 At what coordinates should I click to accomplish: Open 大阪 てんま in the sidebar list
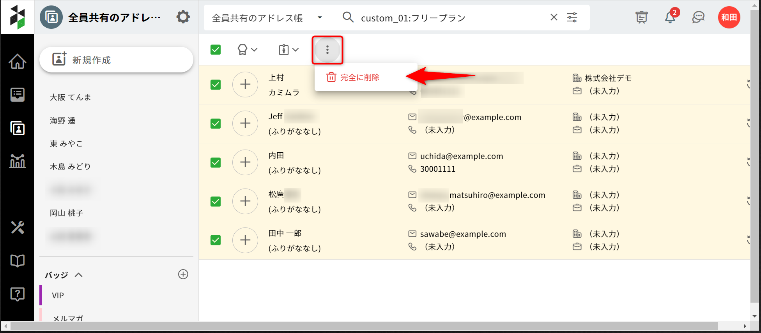pyautogui.click(x=71, y=97)
